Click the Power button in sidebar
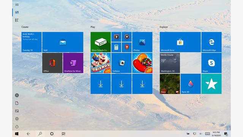This screenshot has width=243, height=137. (17, 127)
